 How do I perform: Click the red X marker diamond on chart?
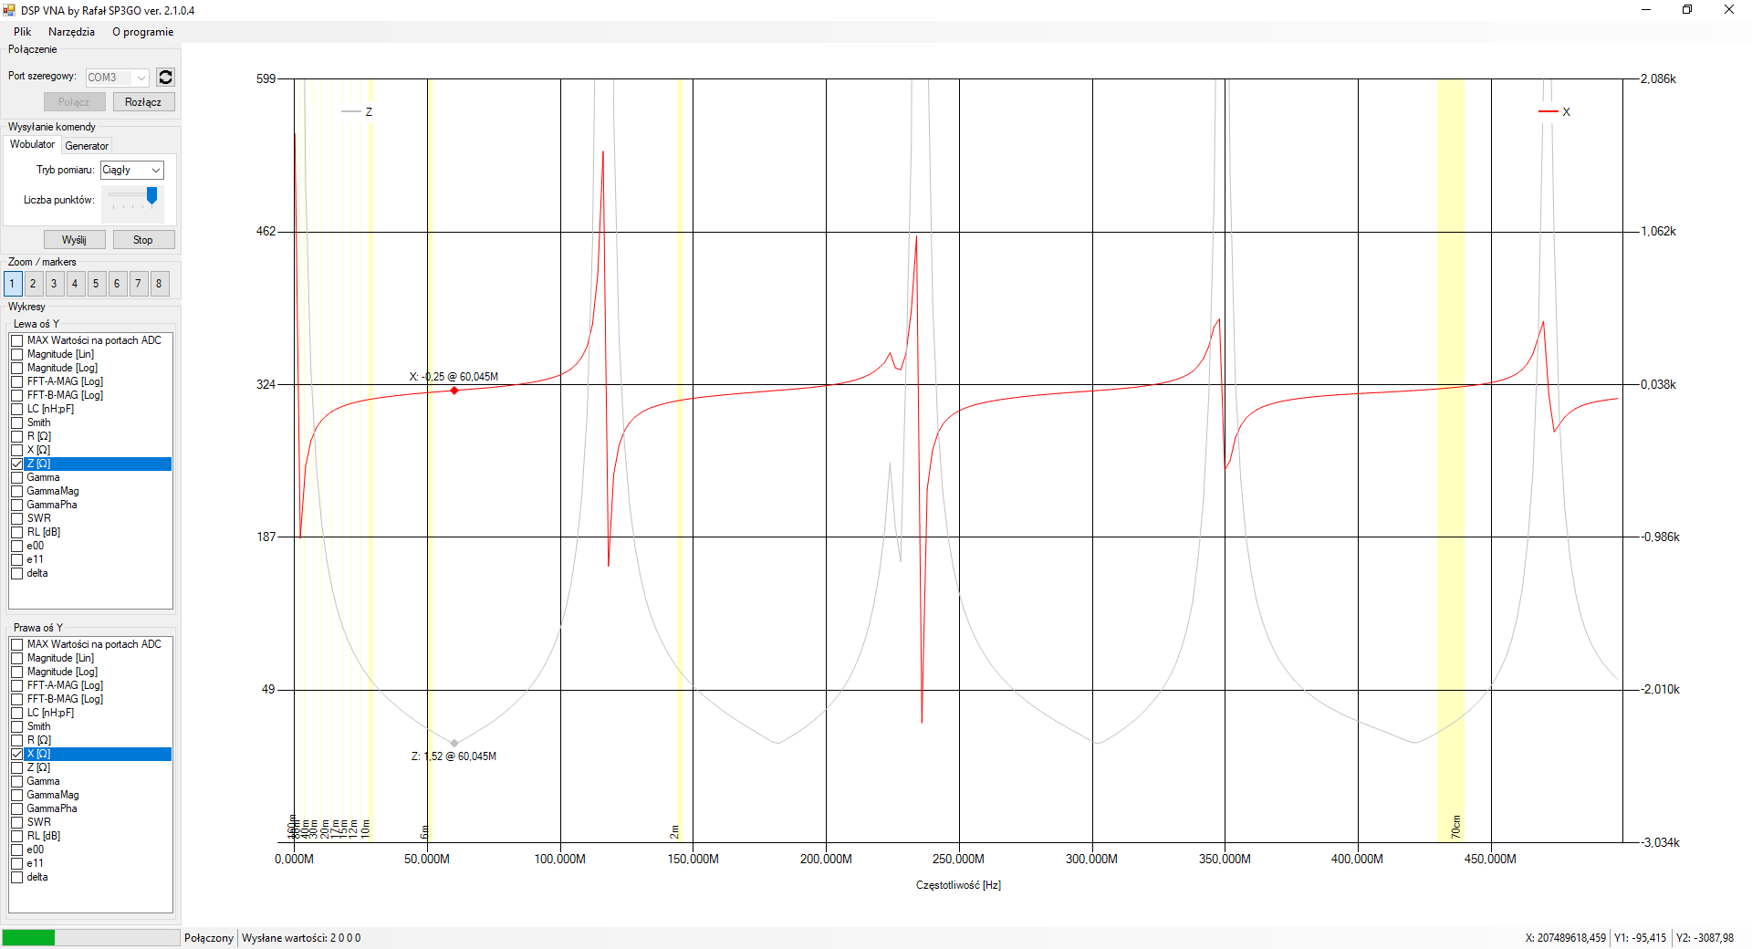[x=454, y=391]
